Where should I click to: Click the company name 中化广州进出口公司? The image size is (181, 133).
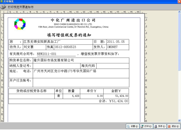(73, 20)
